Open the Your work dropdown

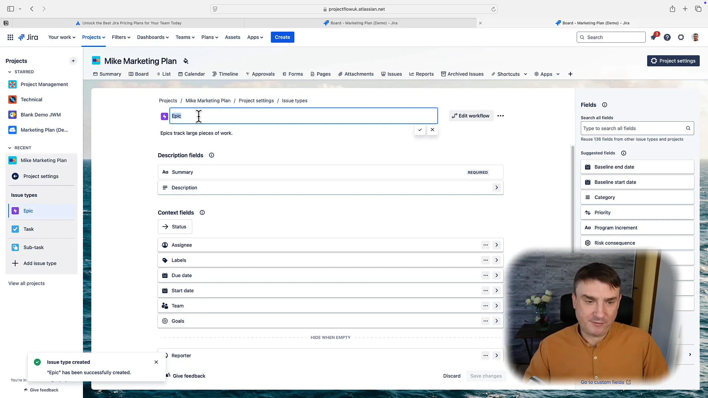click(x=62, y=37)
